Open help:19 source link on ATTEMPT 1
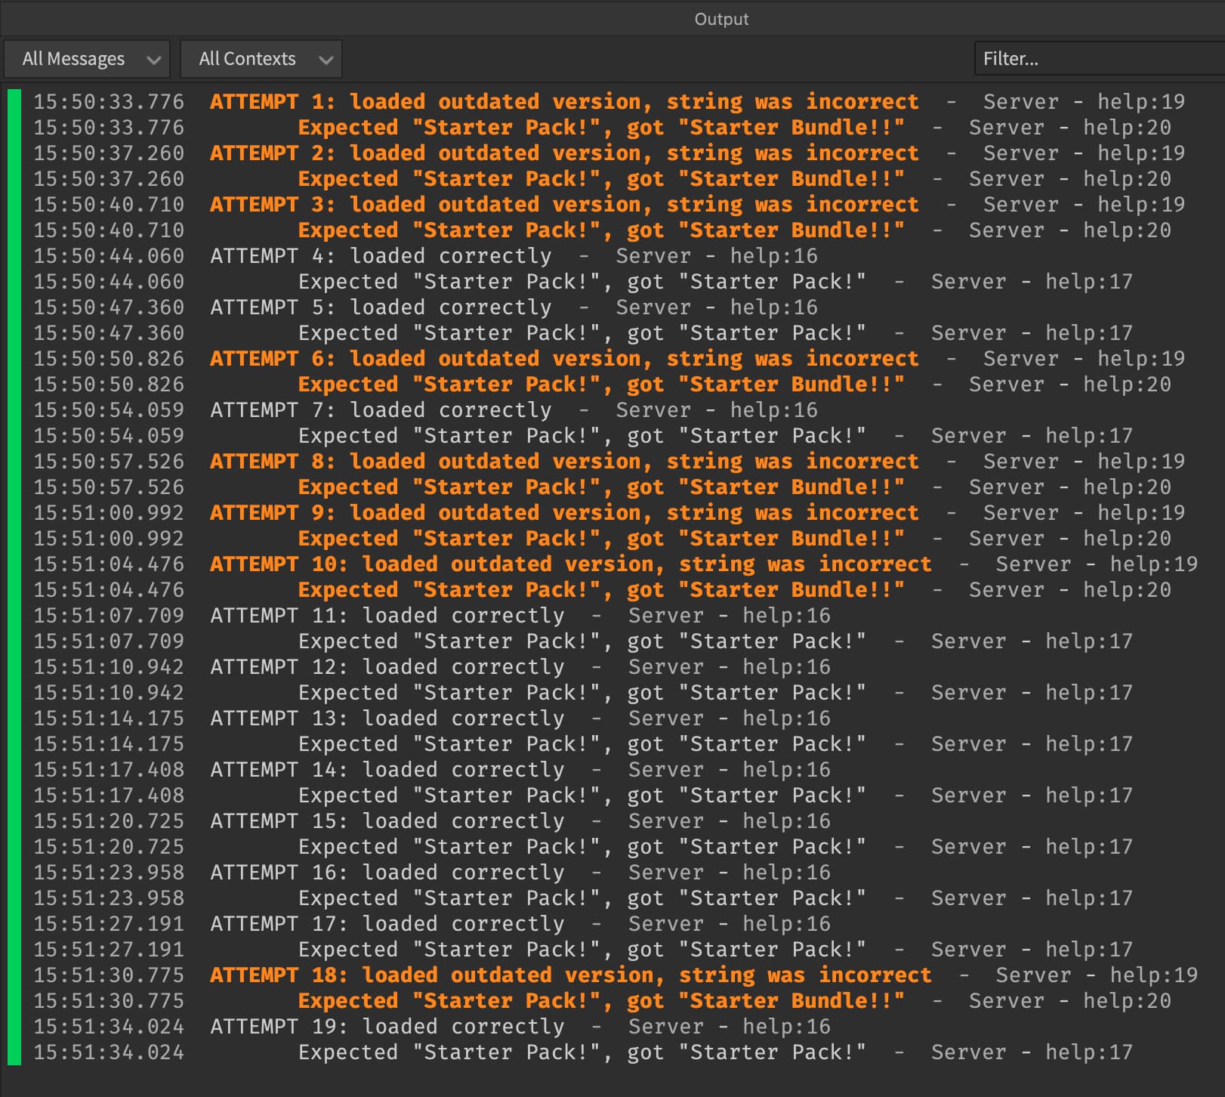 click(1142, 101)
